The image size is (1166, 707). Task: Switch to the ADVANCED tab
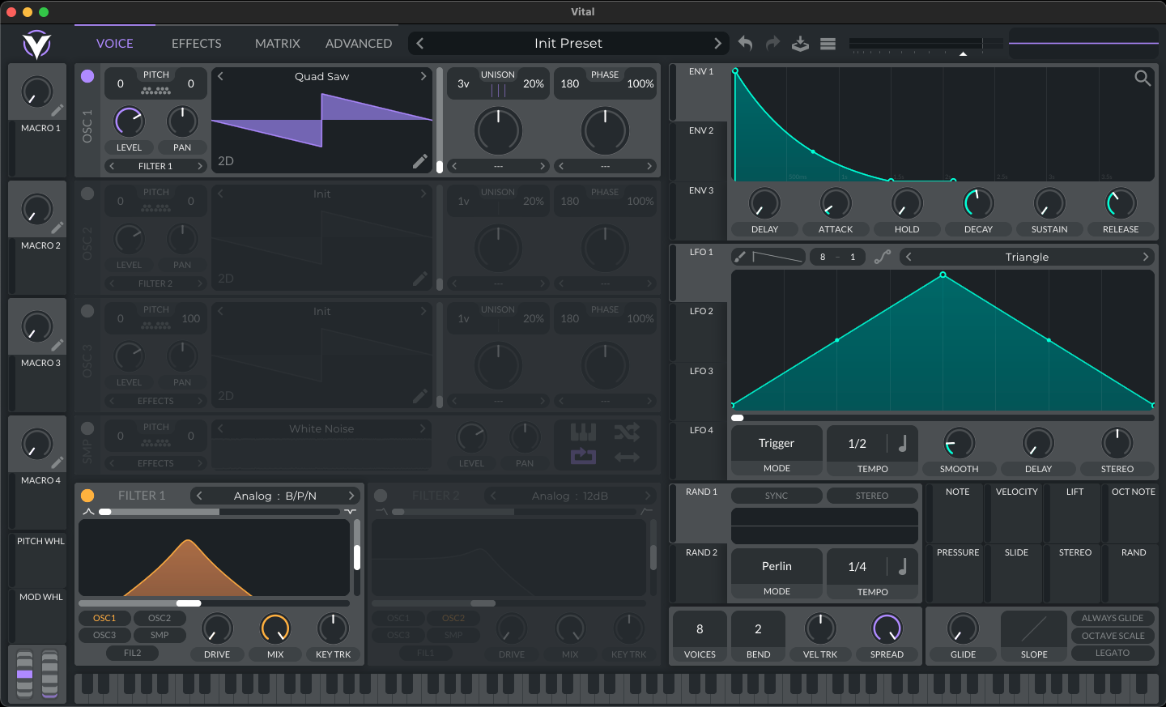tap(359, 44)
